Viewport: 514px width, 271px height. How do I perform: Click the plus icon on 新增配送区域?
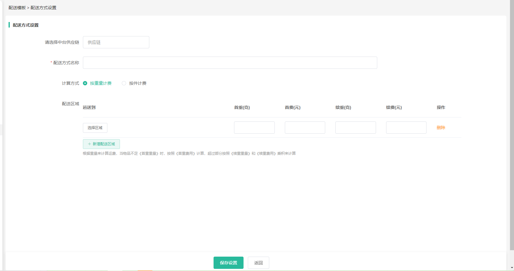(x=89, y=144)
